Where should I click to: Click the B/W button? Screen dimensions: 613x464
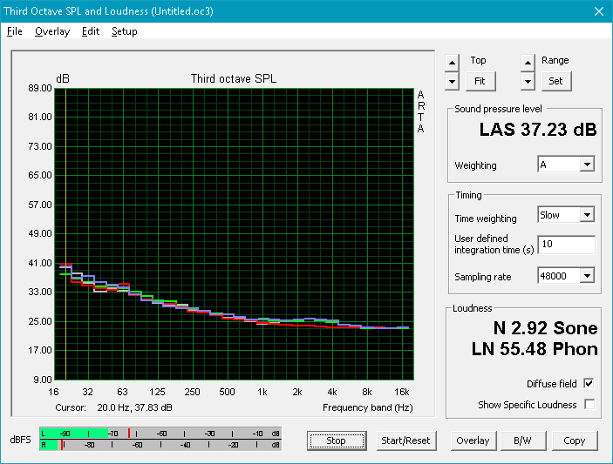point(522,440)
